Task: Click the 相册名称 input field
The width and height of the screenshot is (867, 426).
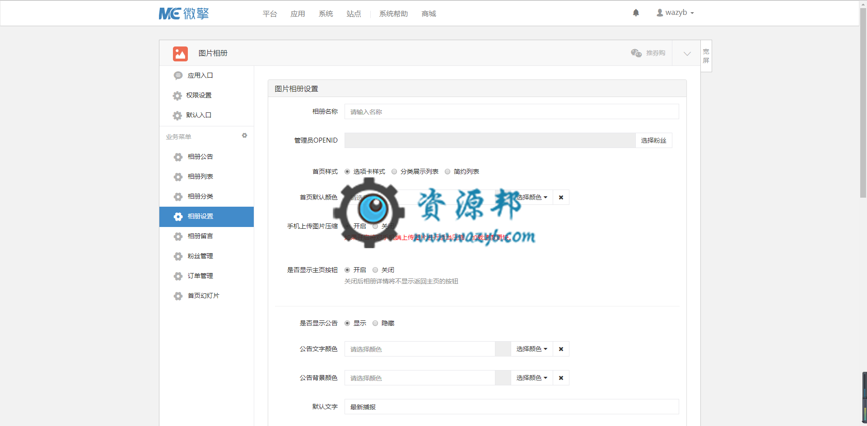Action: pos(512,111)
